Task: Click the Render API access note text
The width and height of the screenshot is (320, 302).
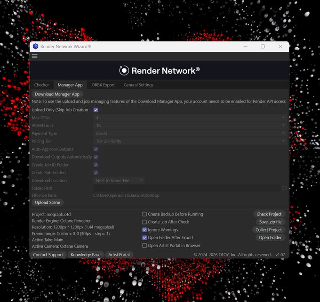Action: 159,101
